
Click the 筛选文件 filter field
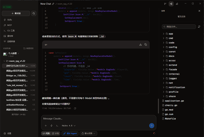click(x=179, y=27)
